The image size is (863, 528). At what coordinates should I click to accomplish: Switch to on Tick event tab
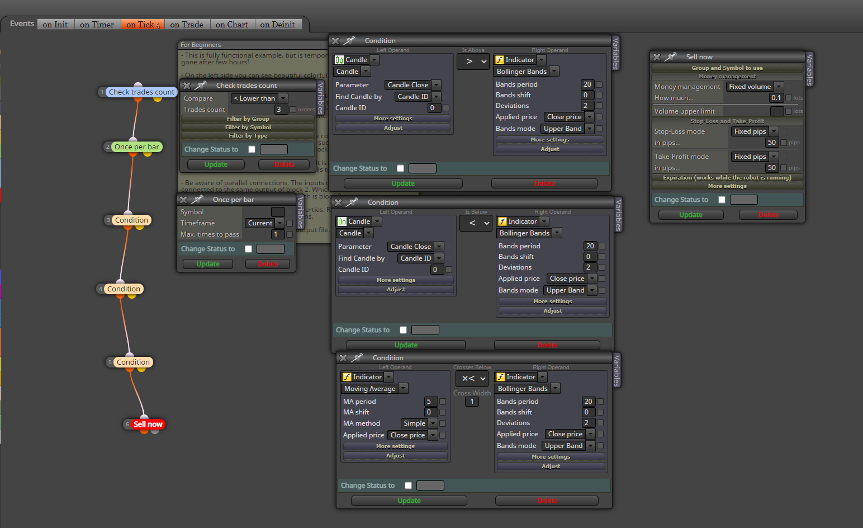[x=143, y=25]
